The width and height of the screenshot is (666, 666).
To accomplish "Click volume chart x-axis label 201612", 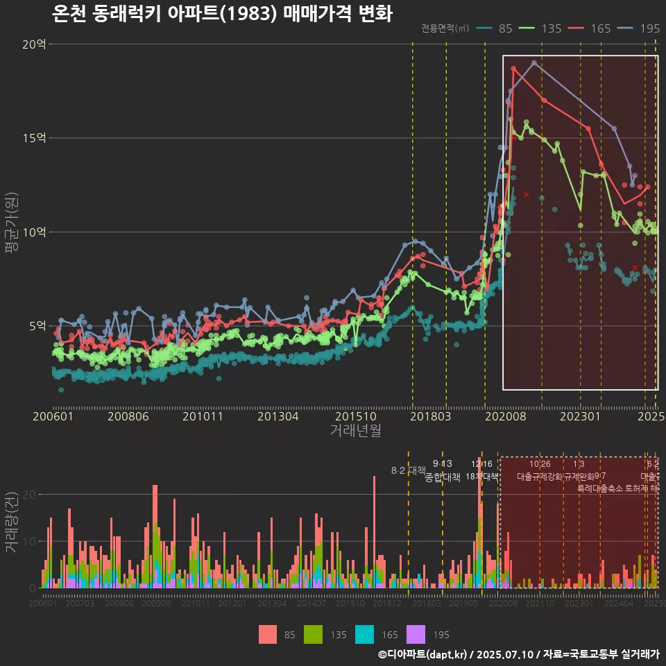I will click(387, 603).
